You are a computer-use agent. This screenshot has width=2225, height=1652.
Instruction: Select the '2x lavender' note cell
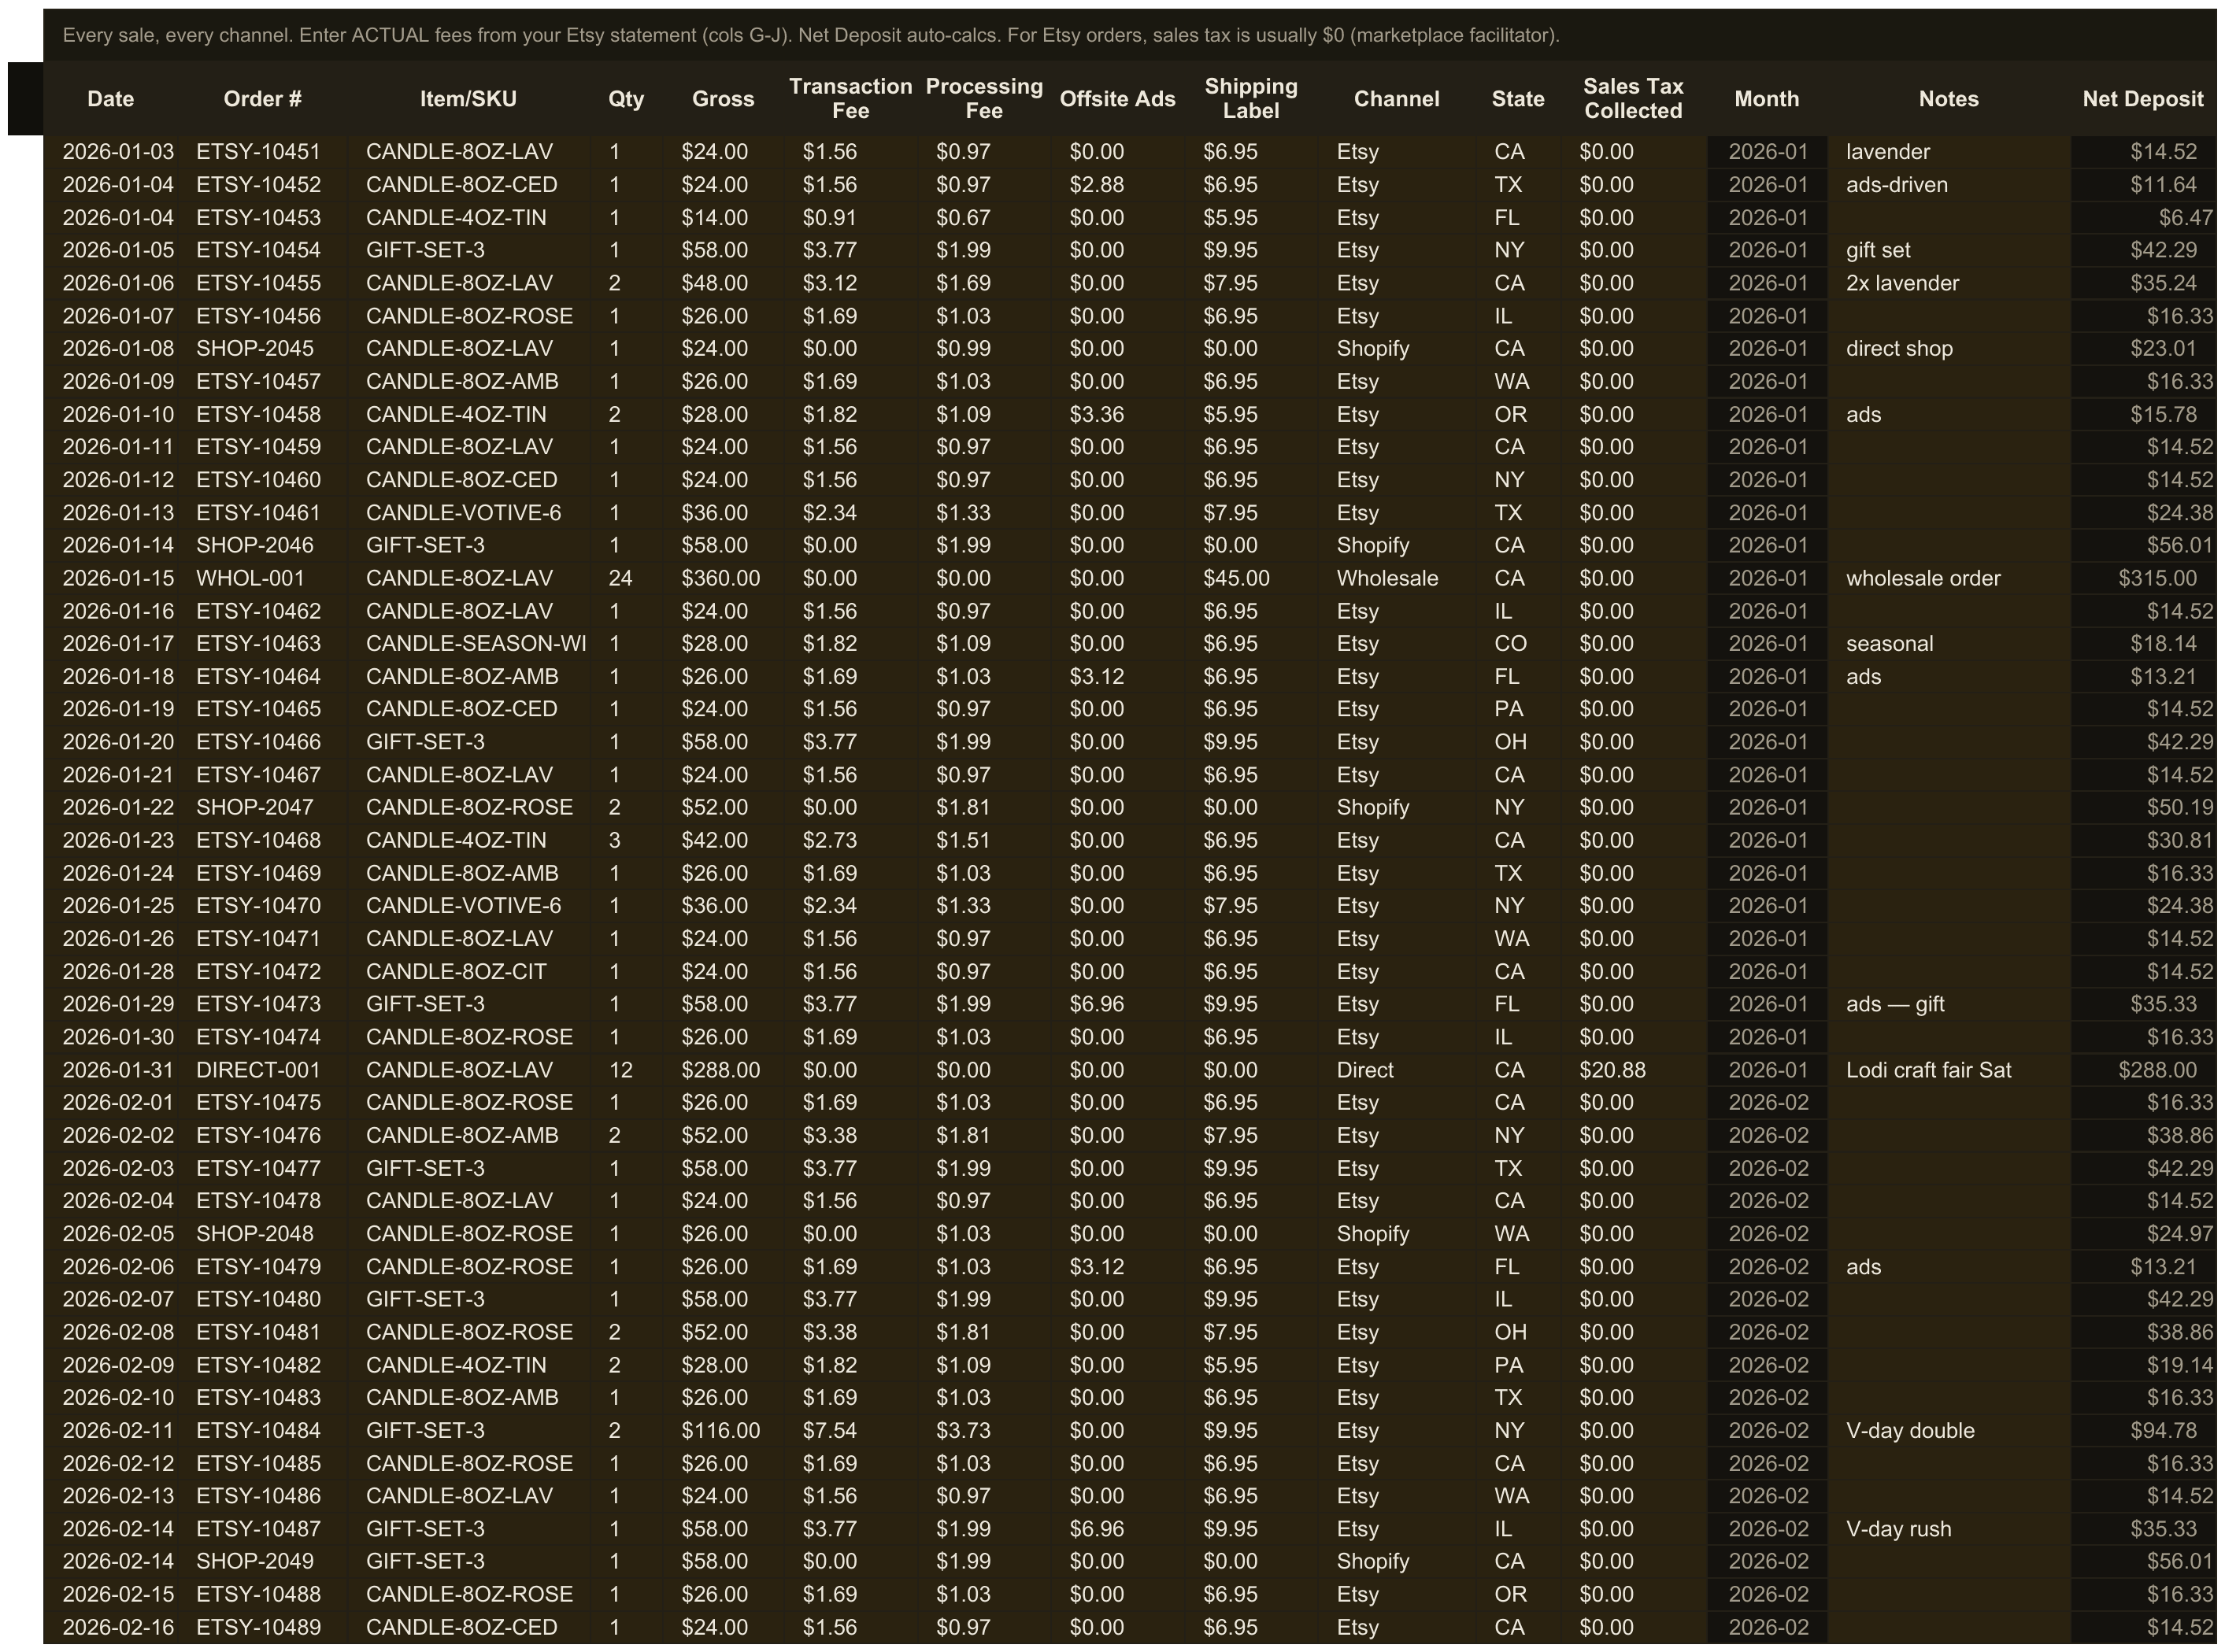(1949, 283)
